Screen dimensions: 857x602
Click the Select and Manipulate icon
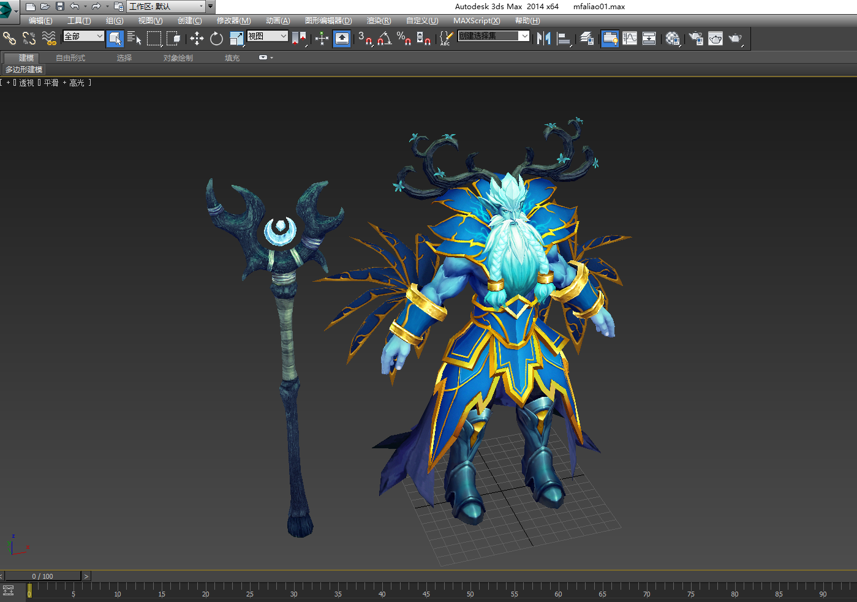pyautogui.click(x=322, y=39)
